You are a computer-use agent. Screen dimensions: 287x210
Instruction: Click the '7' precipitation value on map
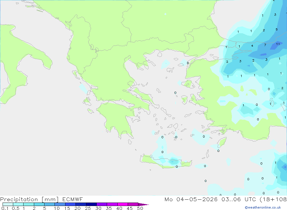[x=265, y=45]
